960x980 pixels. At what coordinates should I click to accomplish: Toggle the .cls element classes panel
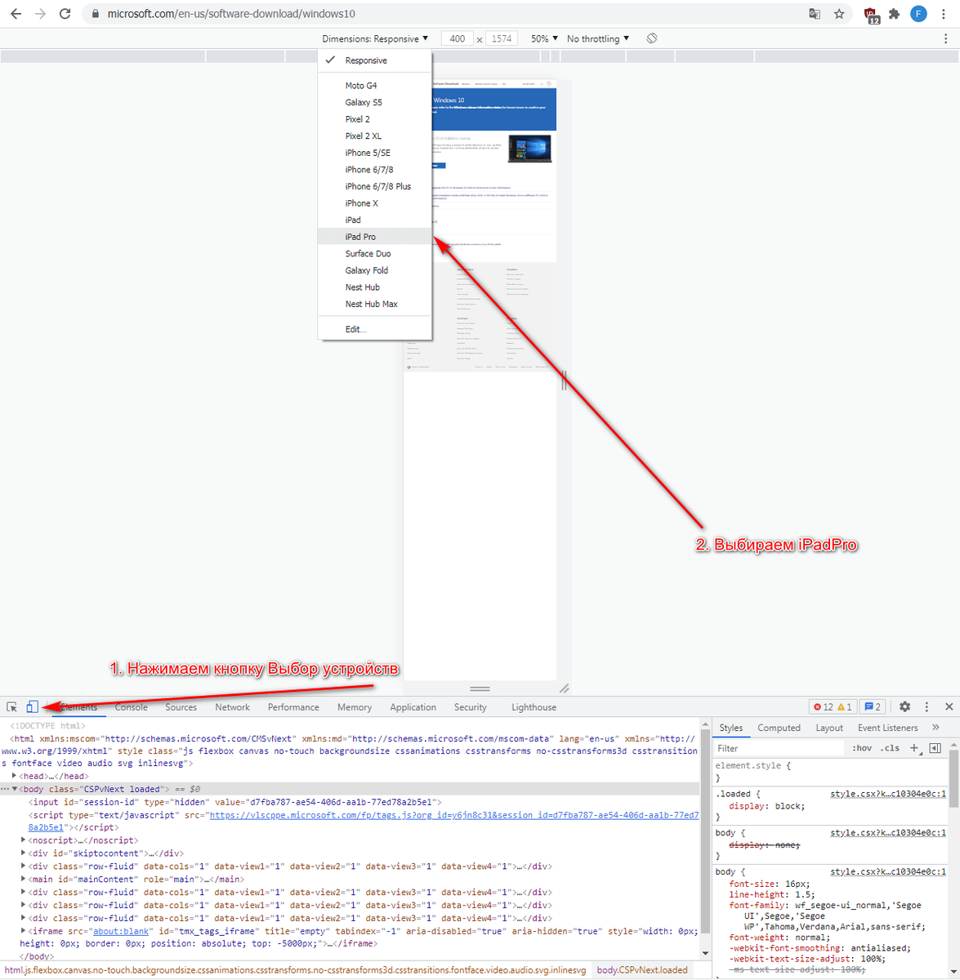[890, 748]
